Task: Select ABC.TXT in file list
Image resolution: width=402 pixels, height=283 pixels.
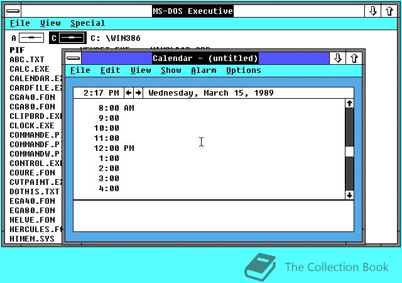Action: [x=27, y=60]
